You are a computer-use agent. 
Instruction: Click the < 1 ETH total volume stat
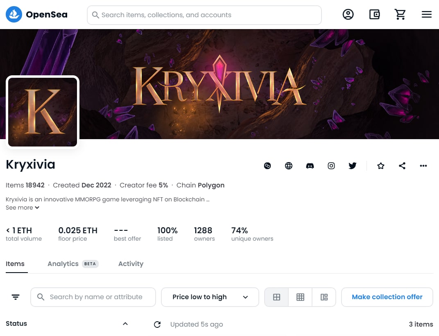(x=24, y=234)
